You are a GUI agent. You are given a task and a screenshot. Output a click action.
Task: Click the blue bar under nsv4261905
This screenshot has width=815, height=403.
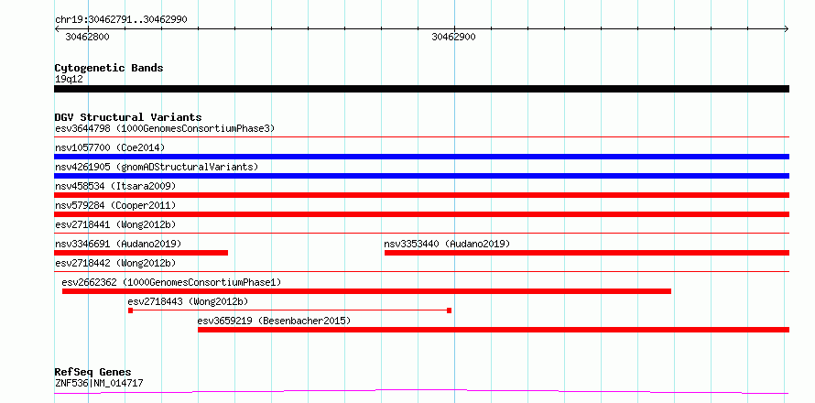[421, 176]
